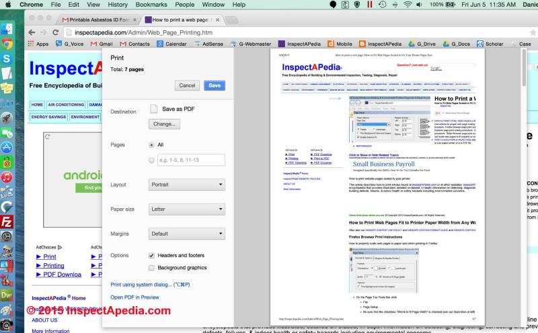Close the How to print a web page tab
Screen dimensions: 538x333
(217, 20)
